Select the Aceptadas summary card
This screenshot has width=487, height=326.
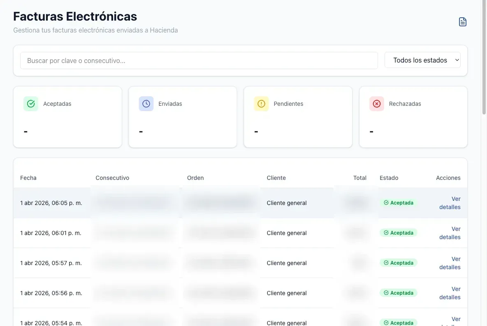pyautogui.click(x=67, y=117)
